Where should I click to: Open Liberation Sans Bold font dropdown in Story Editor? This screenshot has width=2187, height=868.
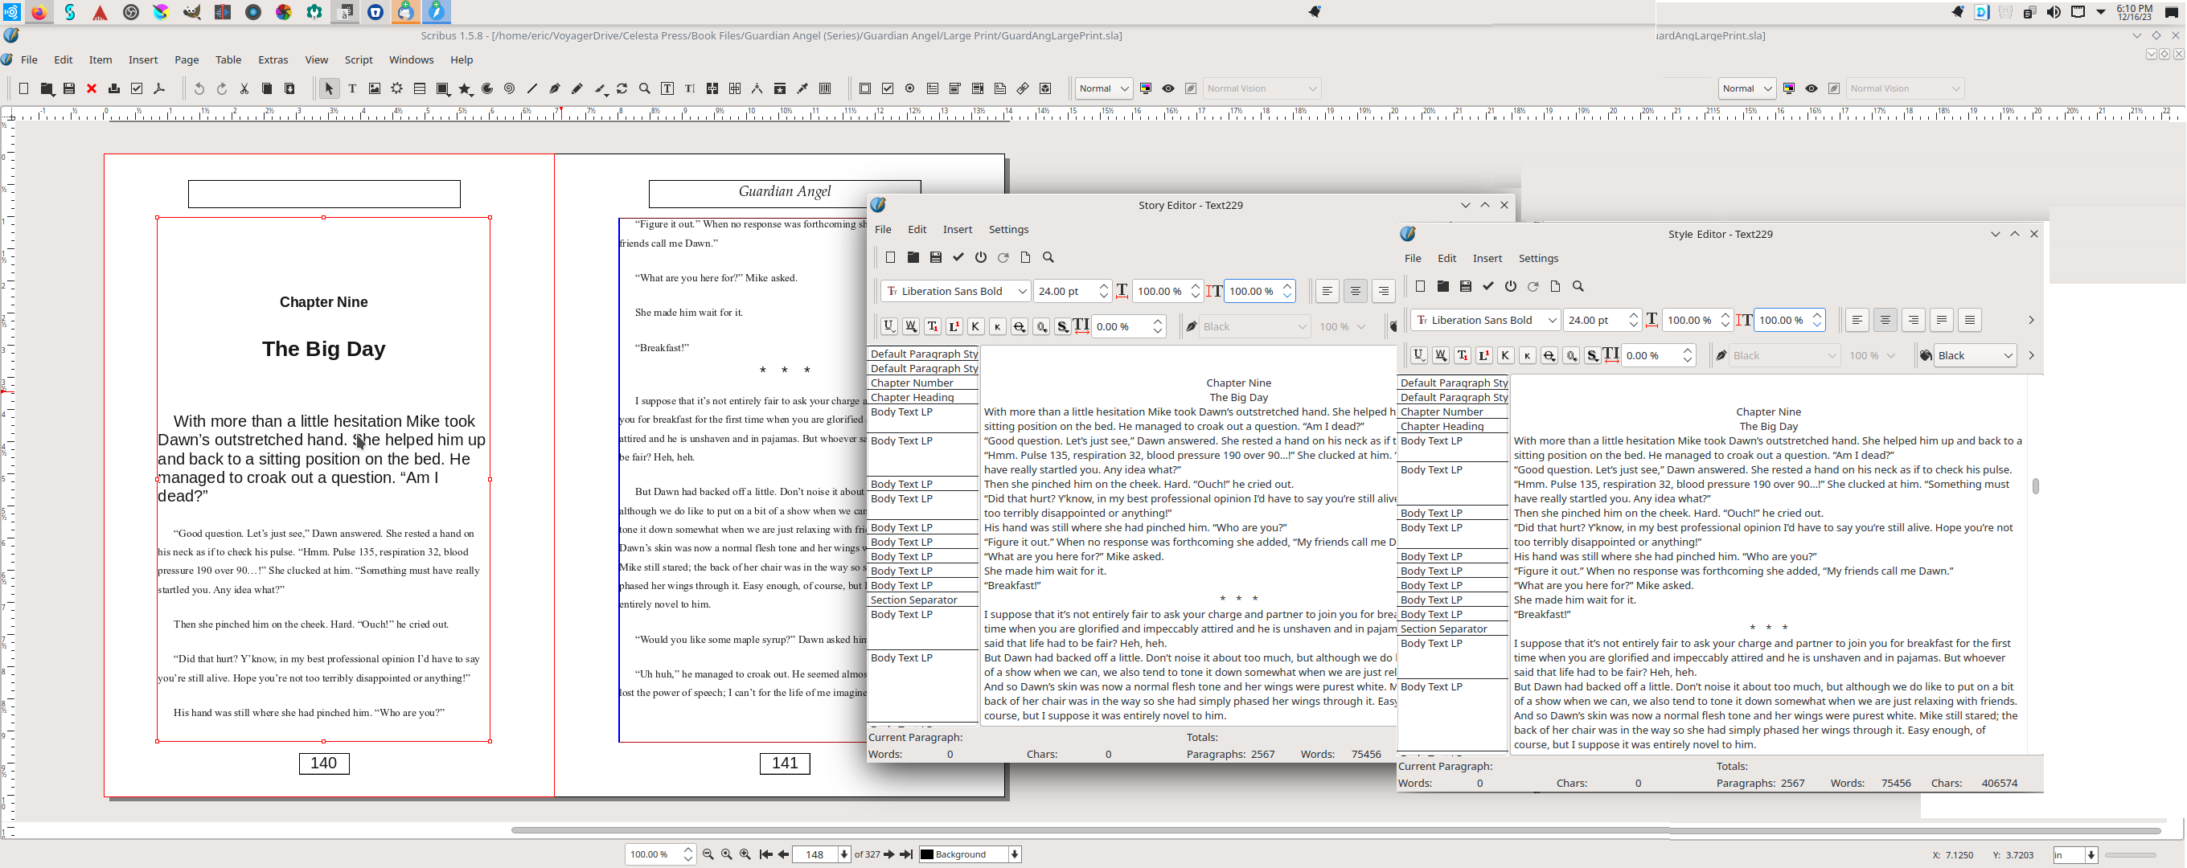click(x=956, y=291)
